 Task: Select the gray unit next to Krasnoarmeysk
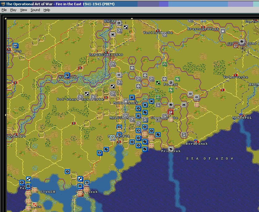point(223,31)
